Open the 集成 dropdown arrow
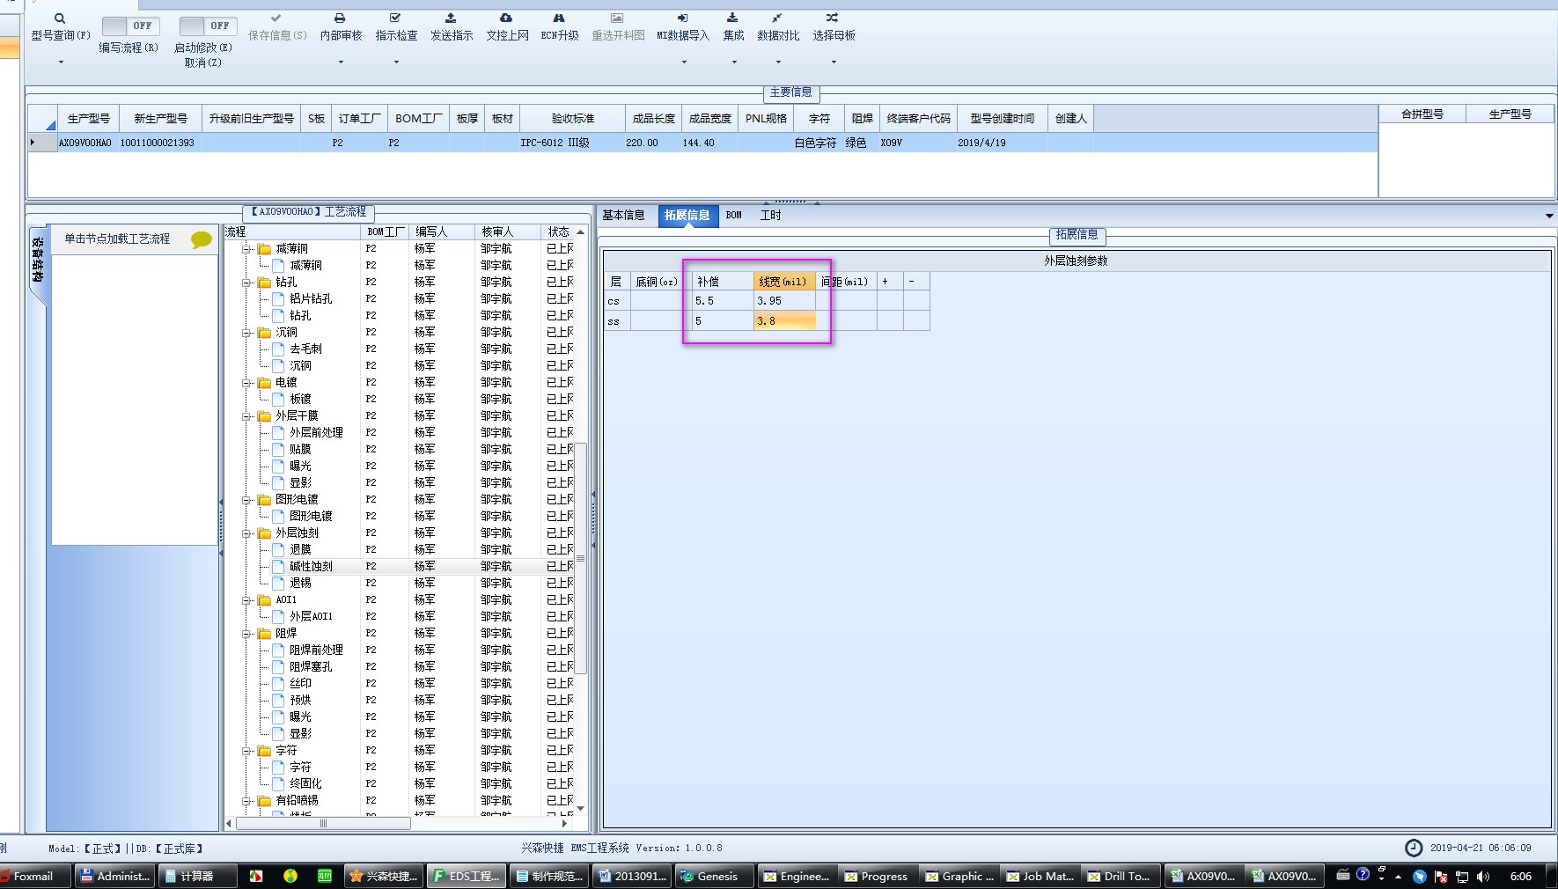The width and height of the screenshot is (1558, 889). [734, 62]
